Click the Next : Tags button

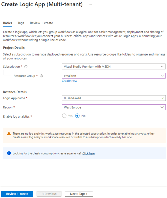click(79, 194)
